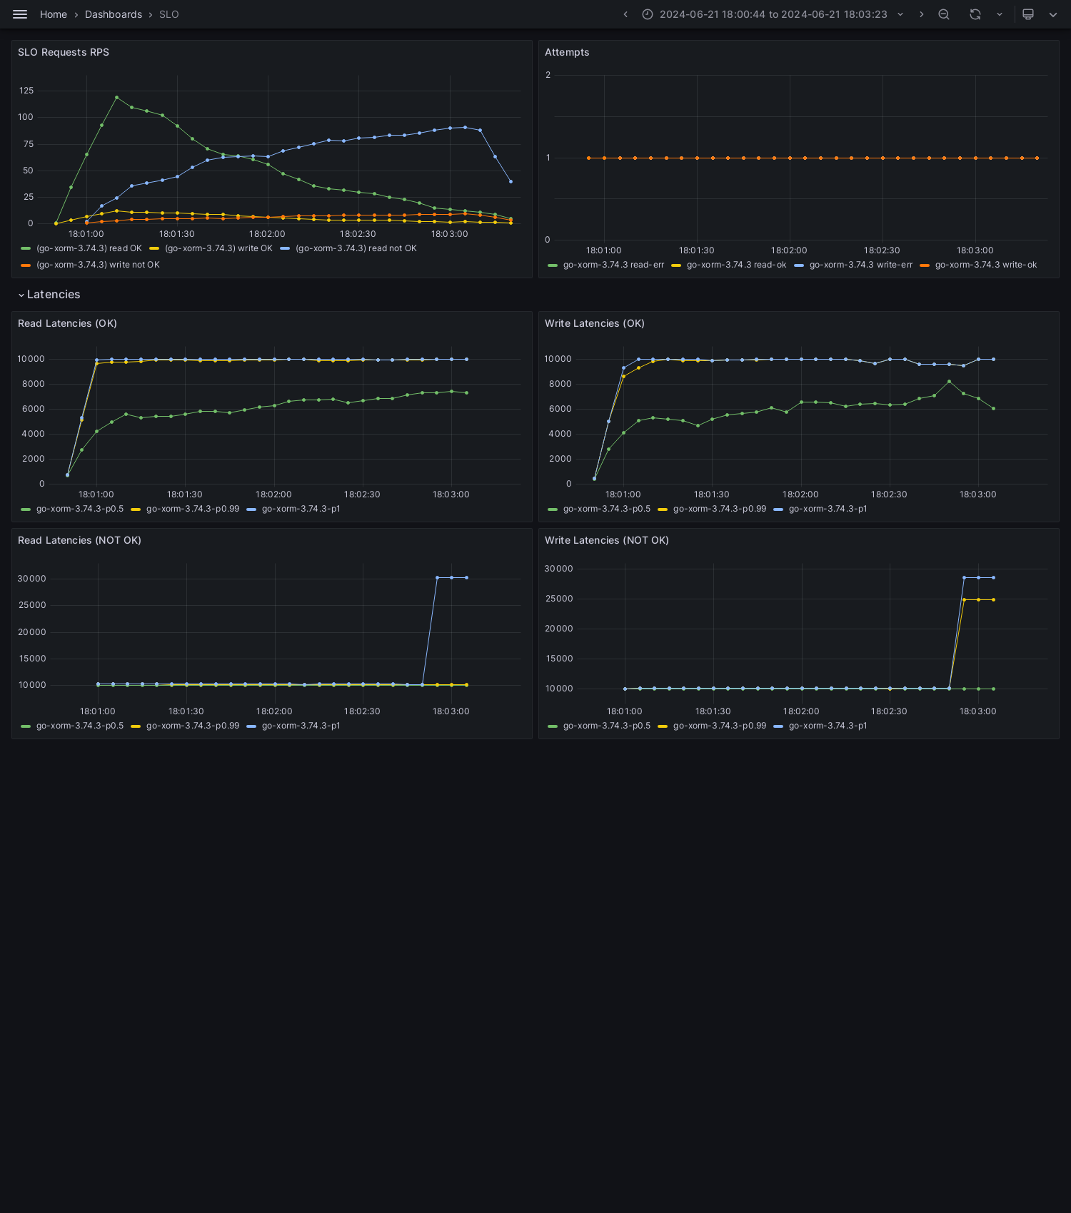The width and height of the screenshot is (1071, 1213).
Task: Go to Home breadcrumb
Action: [54, 14]
